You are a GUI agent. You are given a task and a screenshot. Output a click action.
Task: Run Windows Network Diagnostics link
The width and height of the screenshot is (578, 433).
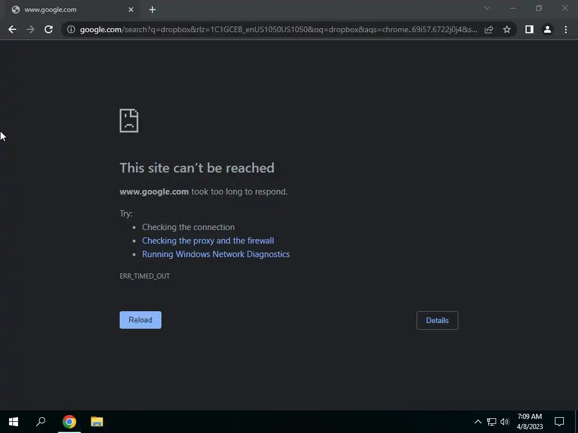(x=216, y=254)
